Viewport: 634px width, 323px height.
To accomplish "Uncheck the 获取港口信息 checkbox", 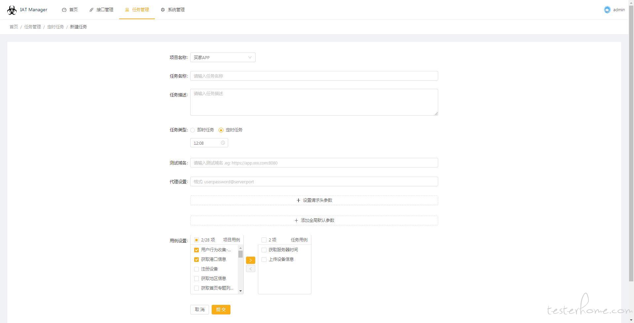I will coord(196,260).
